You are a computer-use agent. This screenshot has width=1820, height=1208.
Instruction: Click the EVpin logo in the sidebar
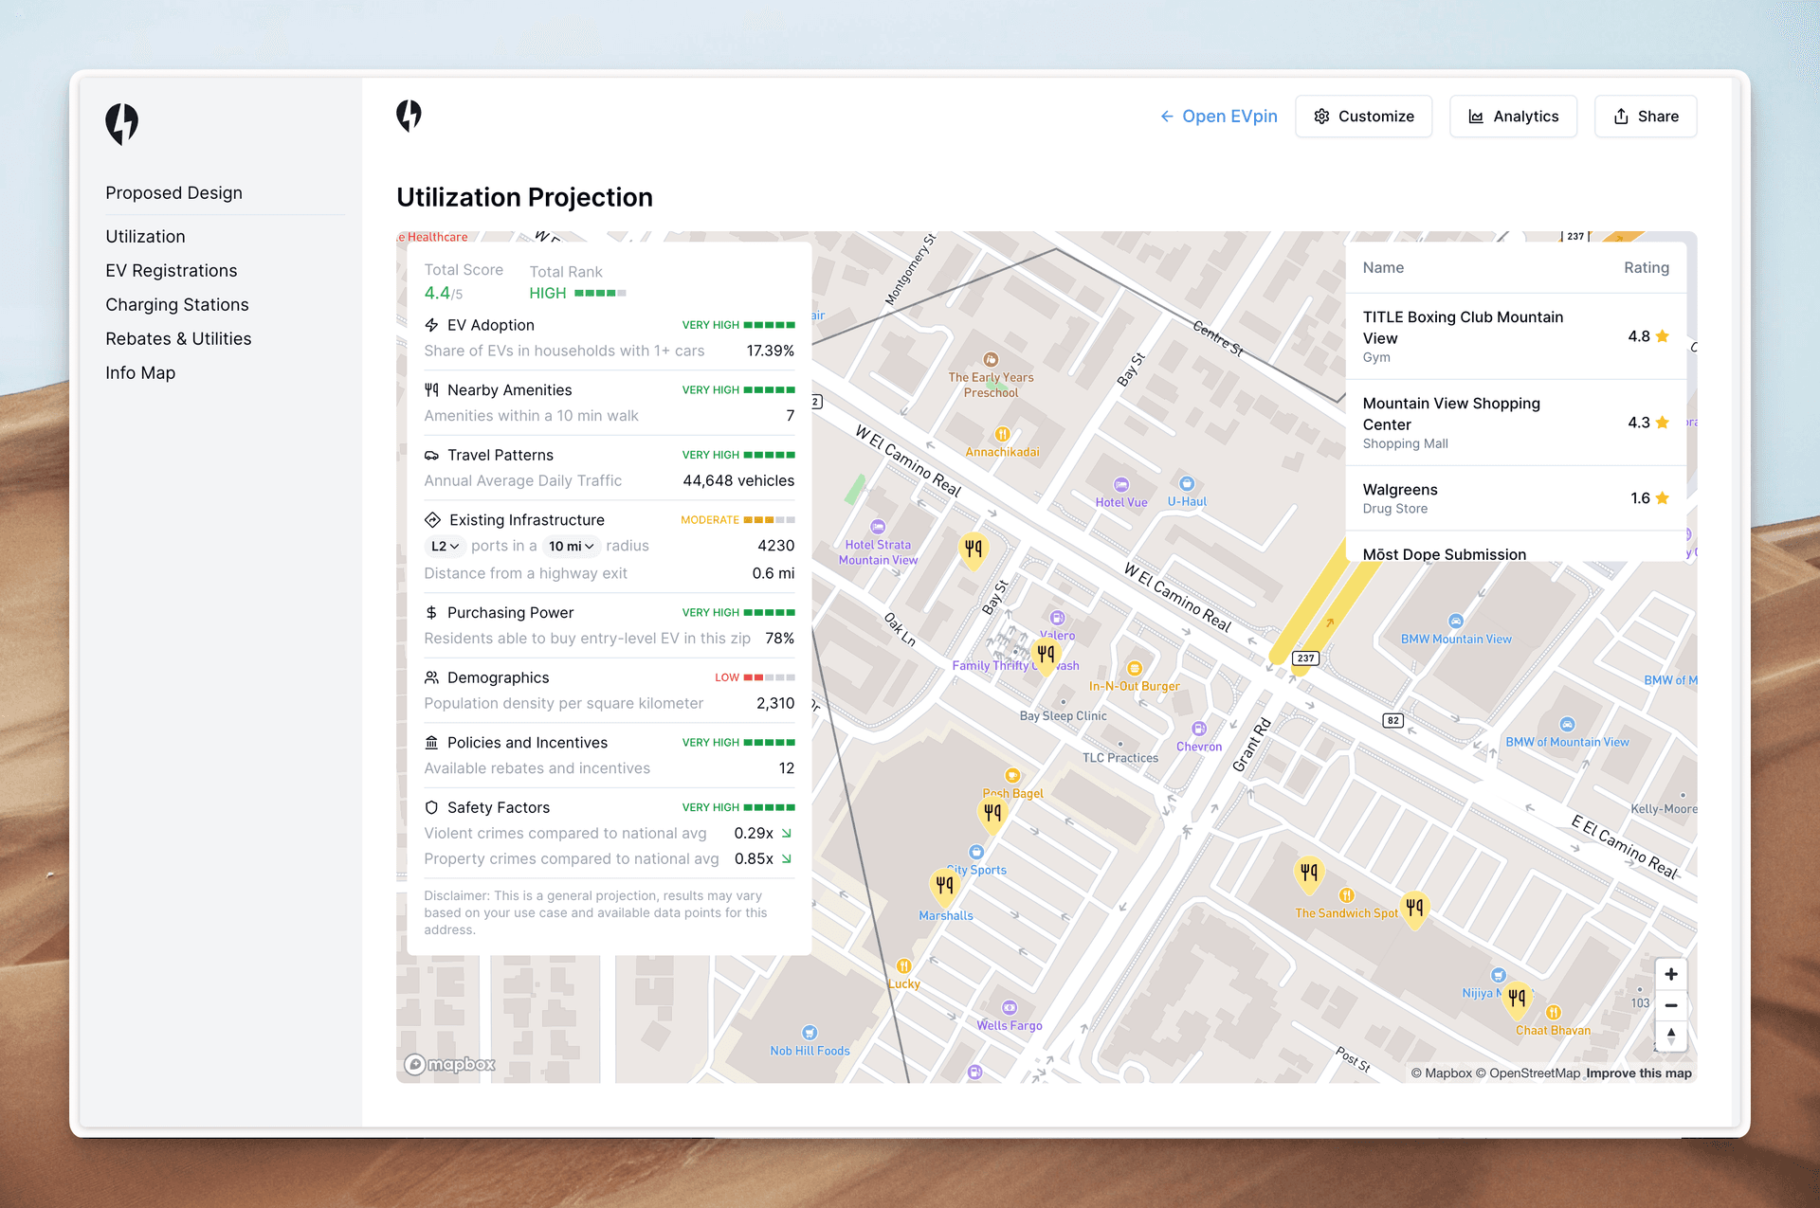click(x=122, y=124)
